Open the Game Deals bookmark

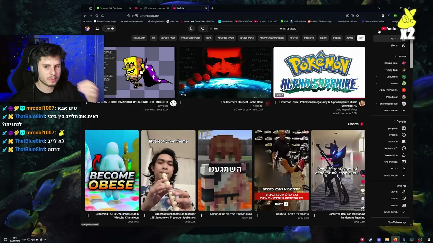pyautogui.click(x=203, y=21)
